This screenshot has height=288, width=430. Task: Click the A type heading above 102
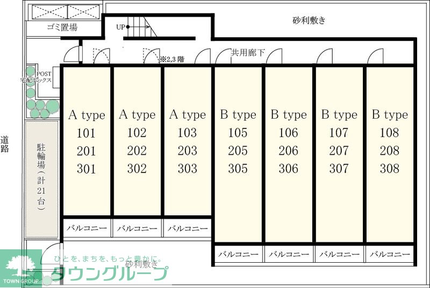pos(137,115)
